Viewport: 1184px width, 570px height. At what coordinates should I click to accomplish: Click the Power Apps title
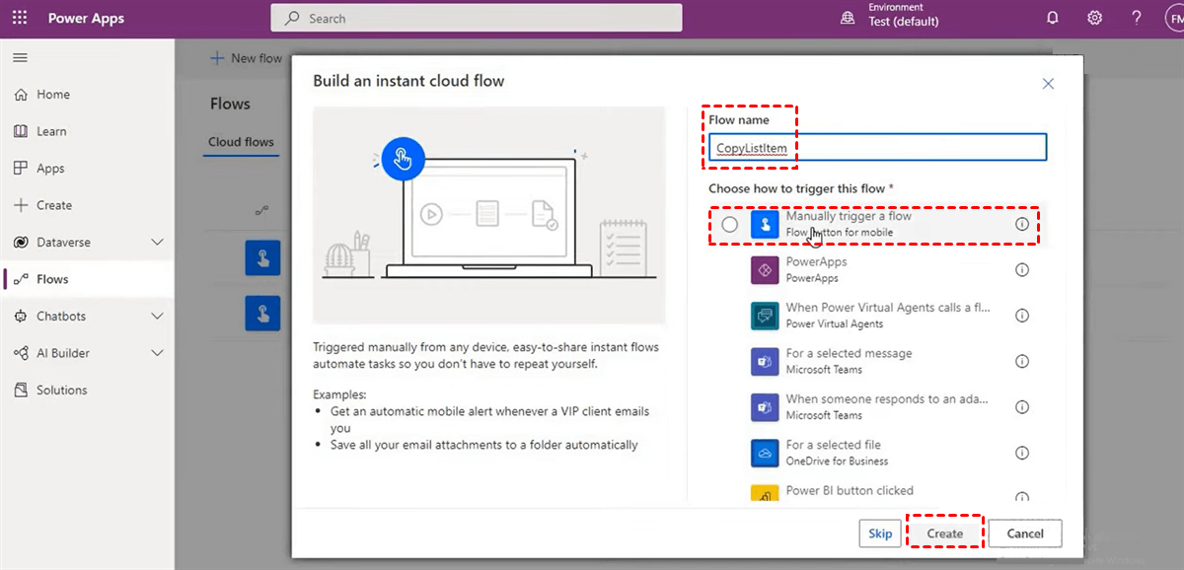coord(86,18)
